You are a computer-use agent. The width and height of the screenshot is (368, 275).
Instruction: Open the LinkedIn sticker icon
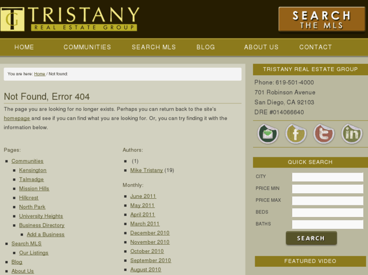352,134
